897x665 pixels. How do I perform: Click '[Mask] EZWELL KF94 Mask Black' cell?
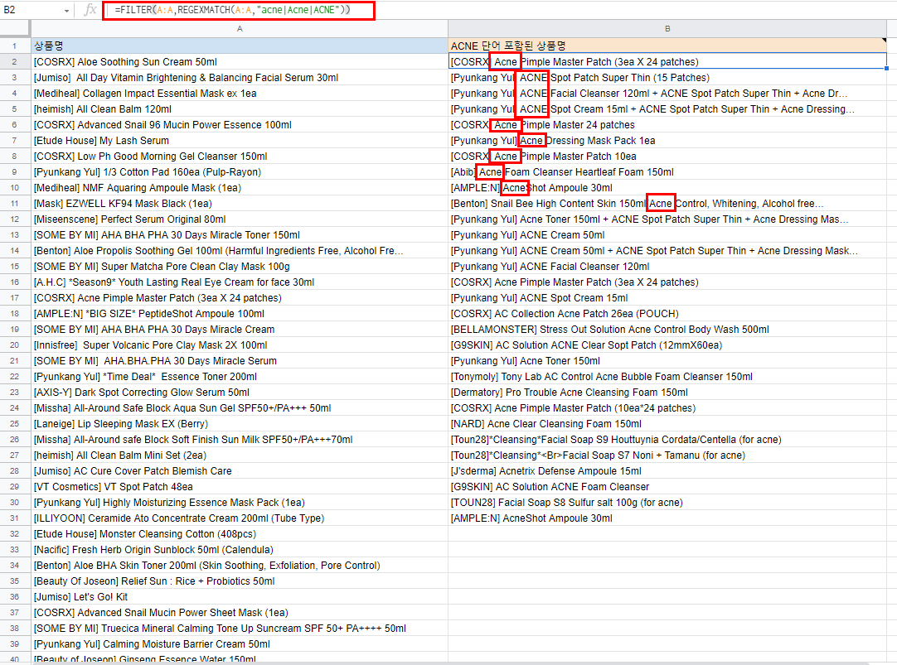pos(240,204)
